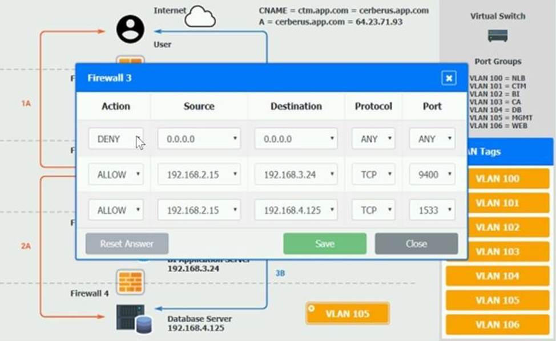Open the DENY action dropdown
This screenshot has width=556, height=341.
tap(116, 139)
